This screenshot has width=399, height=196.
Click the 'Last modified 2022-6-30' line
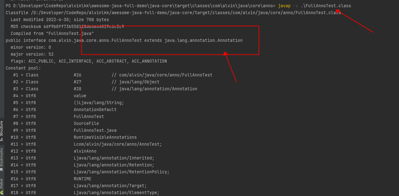pos(60,20)
